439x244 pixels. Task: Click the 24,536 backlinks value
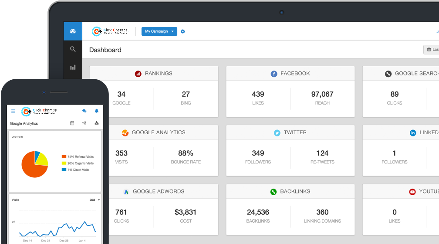pyautogui.click(x=258, y=212)
